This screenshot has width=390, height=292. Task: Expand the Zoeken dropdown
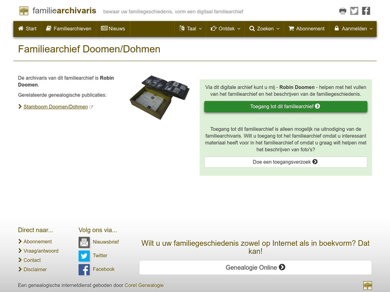pos(263,29)
